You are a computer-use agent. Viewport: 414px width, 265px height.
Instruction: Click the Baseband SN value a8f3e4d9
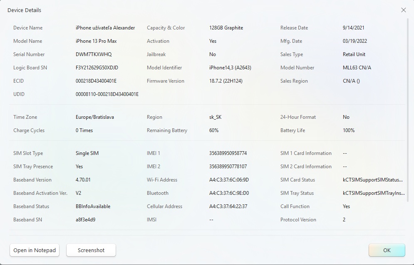[85, 219]
